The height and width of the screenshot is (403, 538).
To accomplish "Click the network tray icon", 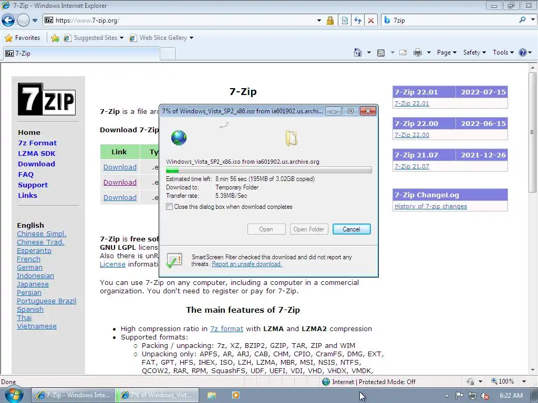I will click(472, 396).
